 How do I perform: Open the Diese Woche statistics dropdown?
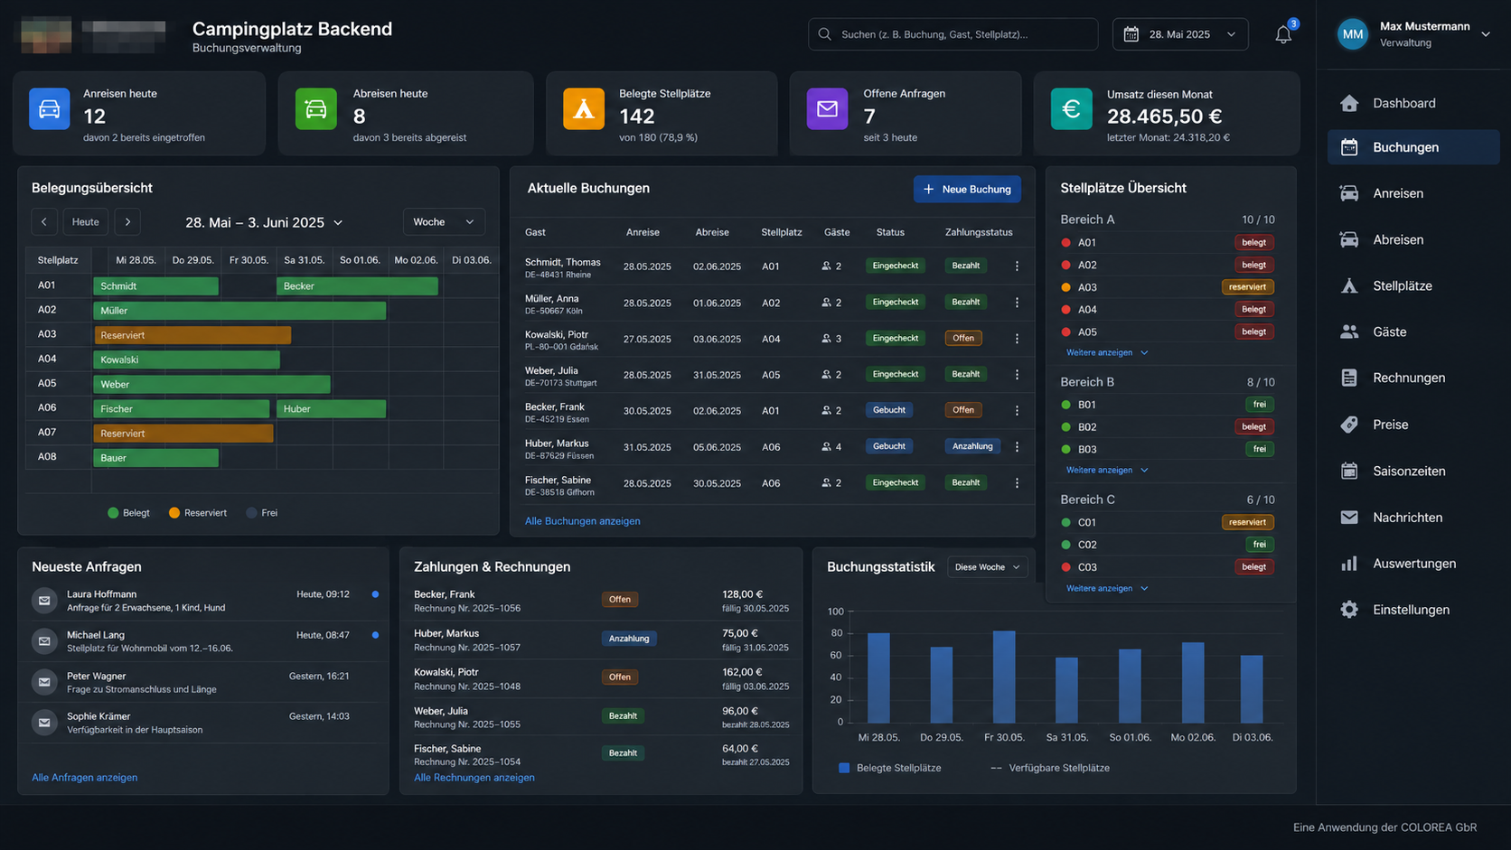pyautogui.click(x=987, y=567)
